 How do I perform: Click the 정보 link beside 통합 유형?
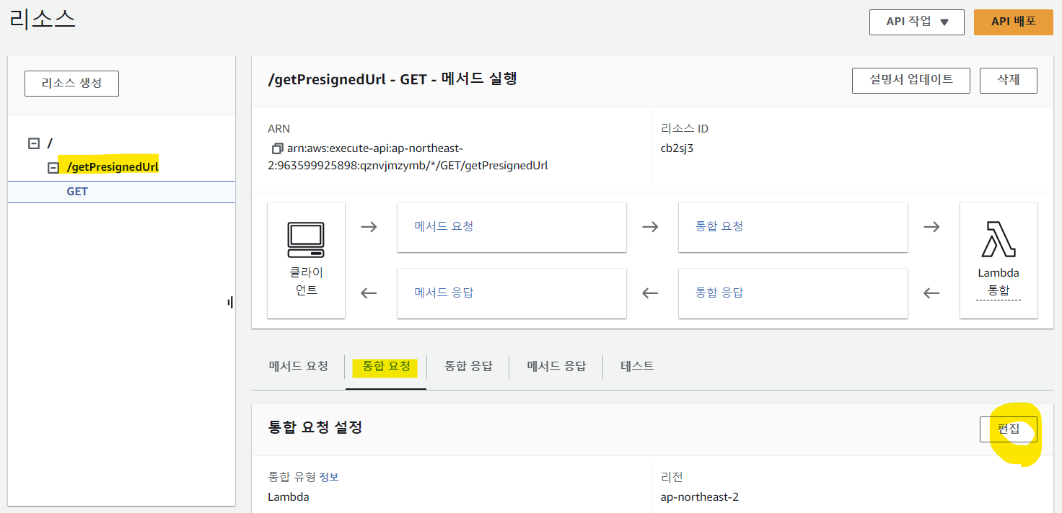tap(329, 477)
